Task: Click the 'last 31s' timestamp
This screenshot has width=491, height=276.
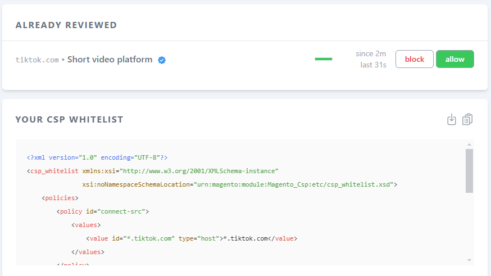Action: coord(373,65)
